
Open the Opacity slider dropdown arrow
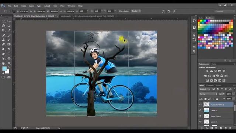coord(234,94)
